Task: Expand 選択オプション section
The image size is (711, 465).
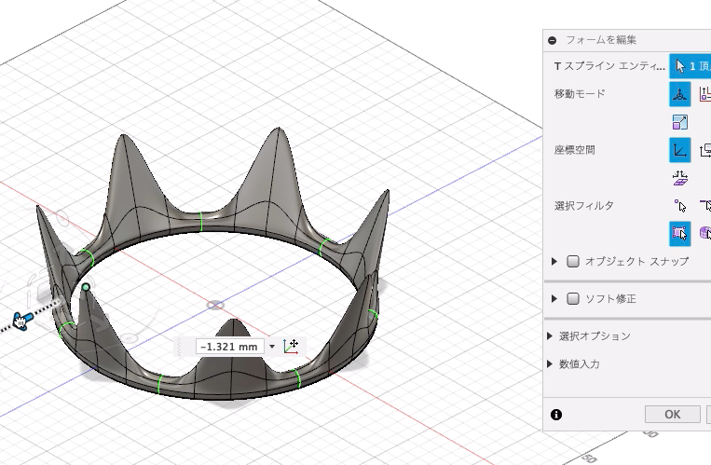Action: pos(550,336)
